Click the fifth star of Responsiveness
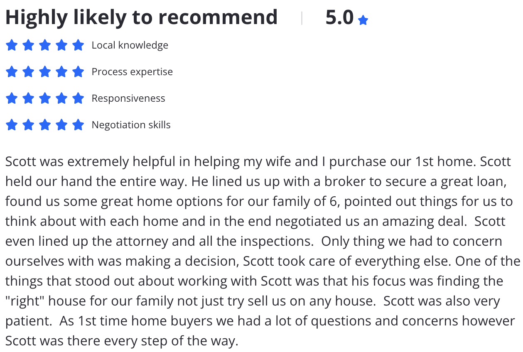Viewport: 523px width, 352px height. point(78,98)
